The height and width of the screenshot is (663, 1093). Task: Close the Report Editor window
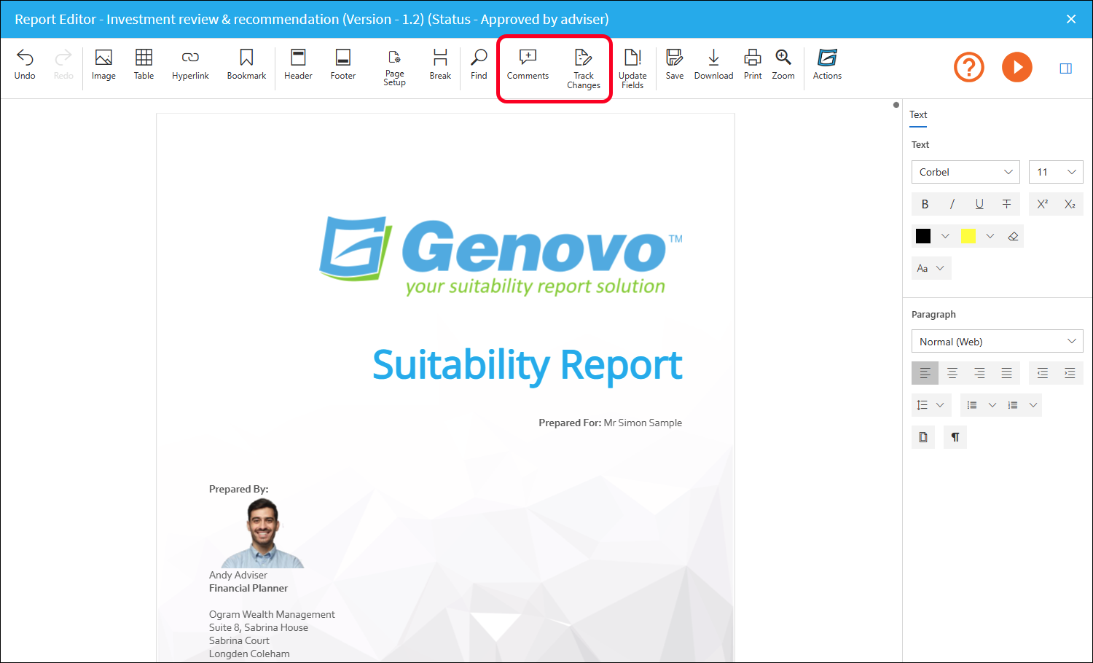(x=1071, y=19)
